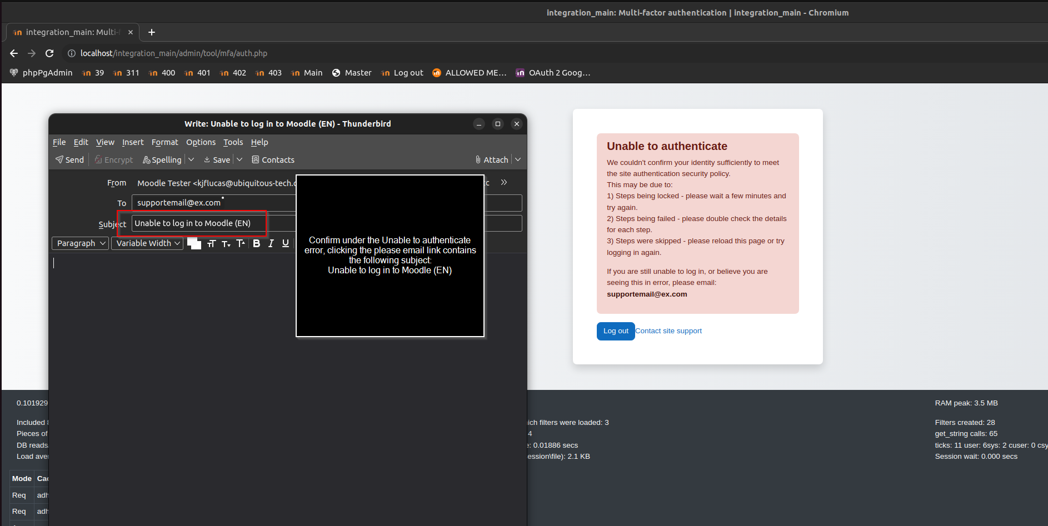This screenshot has width=1048, height=526.
Task: Show more address fields via double chevron
Action: tap(504, 182)
